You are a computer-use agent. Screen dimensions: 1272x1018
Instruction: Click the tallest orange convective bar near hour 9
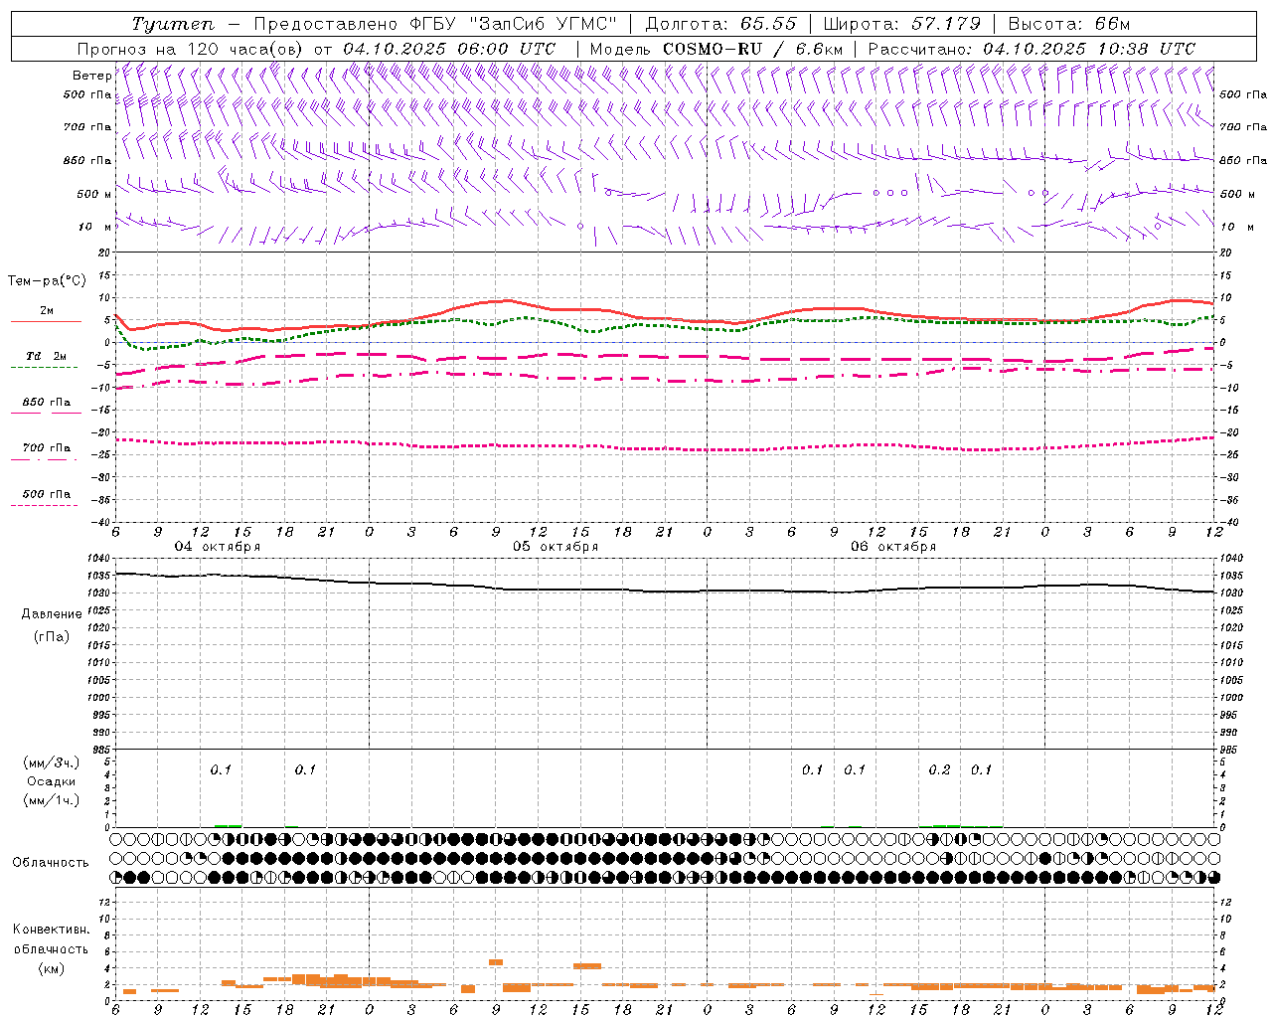(x=496, y=962)
